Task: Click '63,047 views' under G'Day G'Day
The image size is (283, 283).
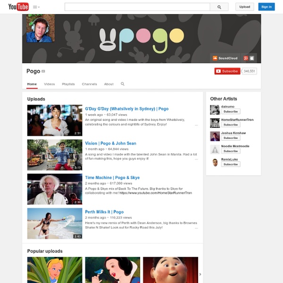Action: coord(117,115)
